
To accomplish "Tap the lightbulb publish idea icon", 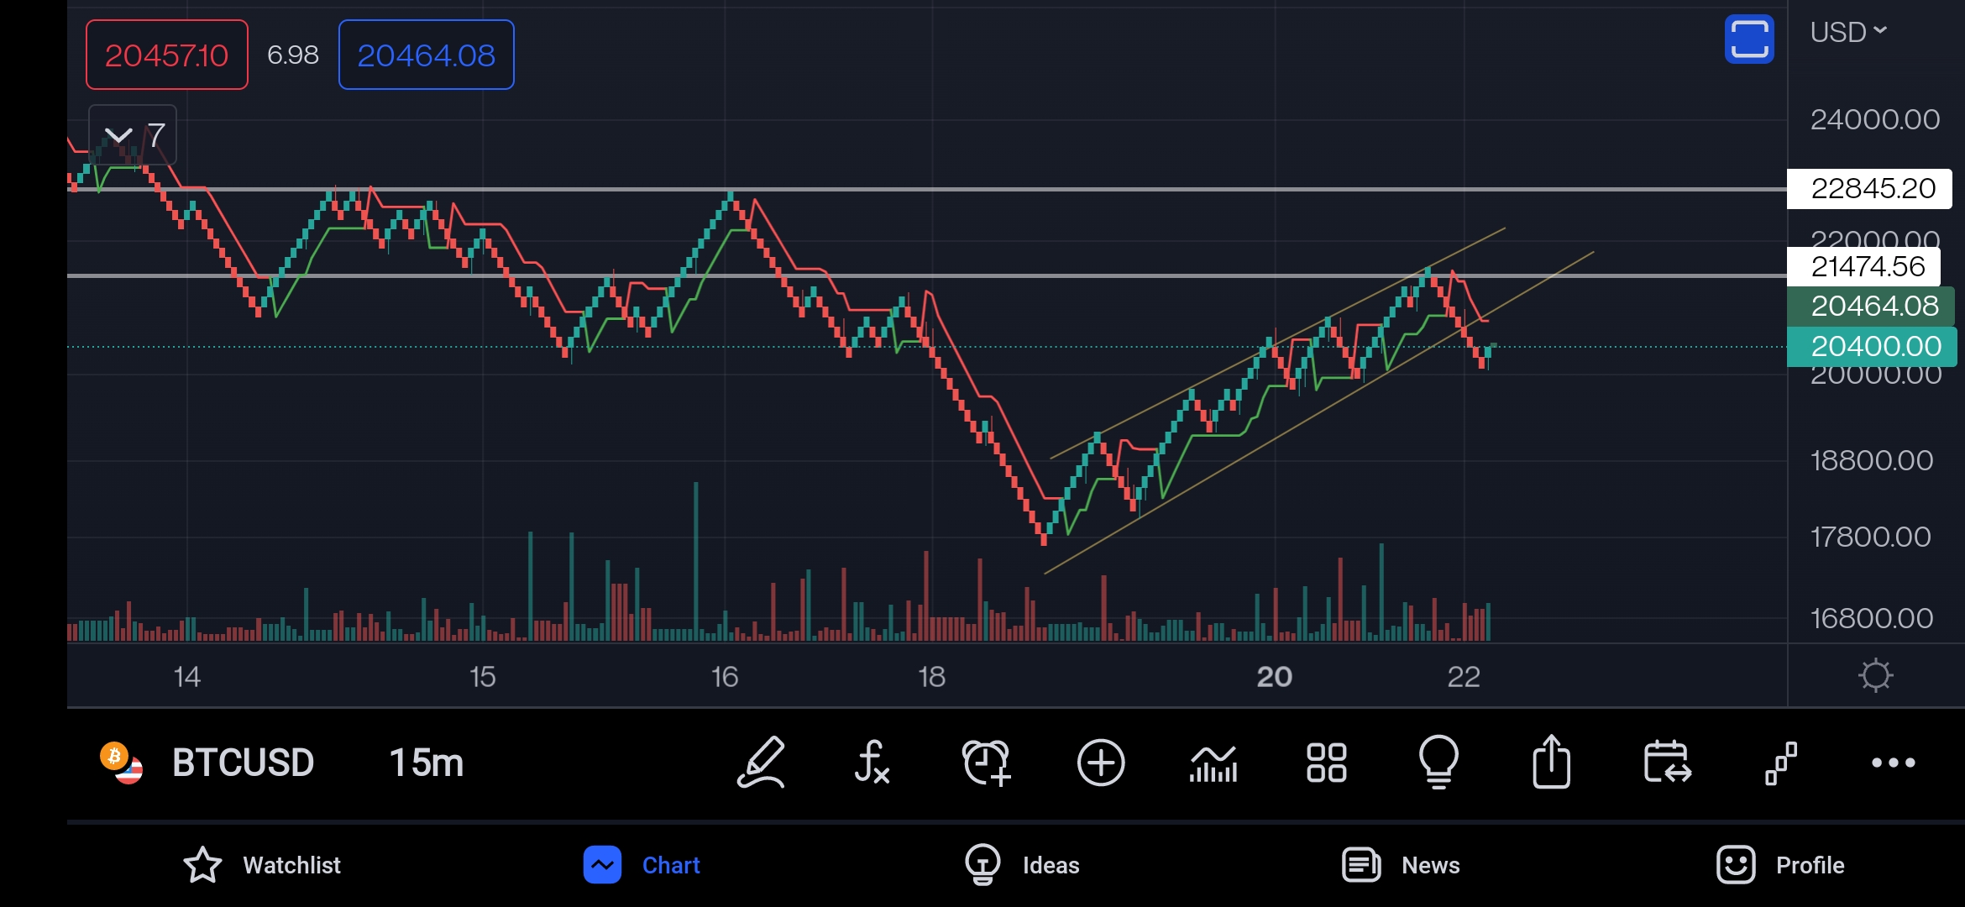I will 1438,763.
